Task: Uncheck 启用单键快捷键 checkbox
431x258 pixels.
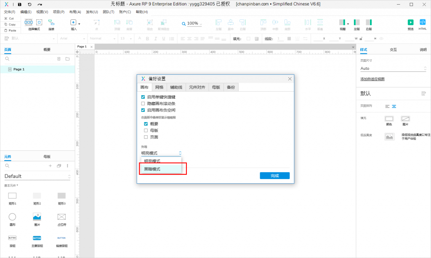Action: (x=143, y=97)
